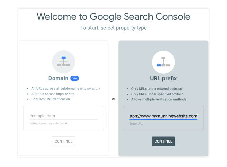Click the dark Continue button under URL prefix
This screenshot has height=167, width=227.
coord(163,141)
